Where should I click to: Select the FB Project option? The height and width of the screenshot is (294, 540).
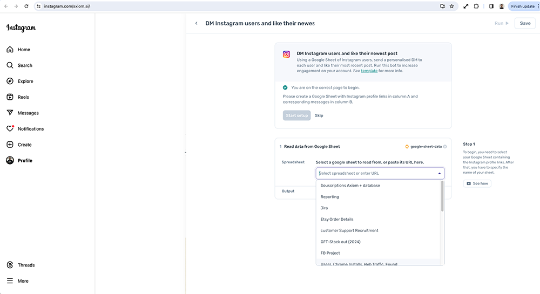coord(378,253)
